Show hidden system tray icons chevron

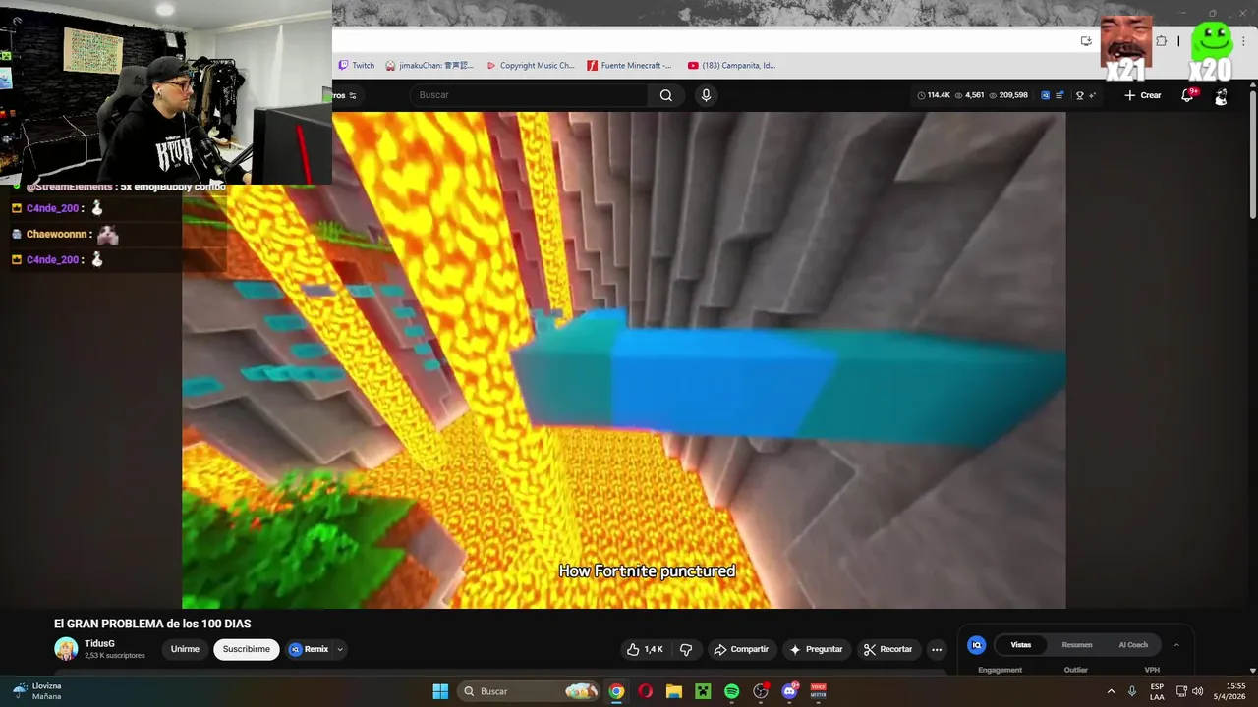1111,691
